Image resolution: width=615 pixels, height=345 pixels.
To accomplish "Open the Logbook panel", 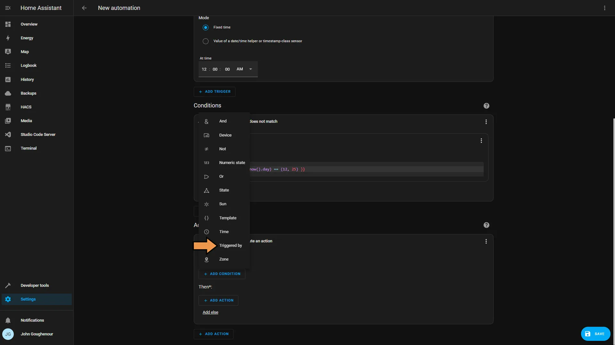I will [37, 66].
